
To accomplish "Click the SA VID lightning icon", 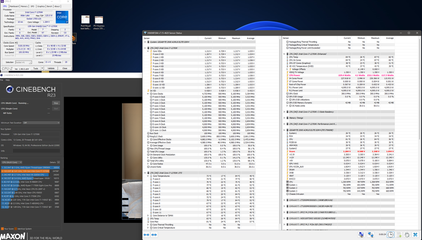I will 148,91.
